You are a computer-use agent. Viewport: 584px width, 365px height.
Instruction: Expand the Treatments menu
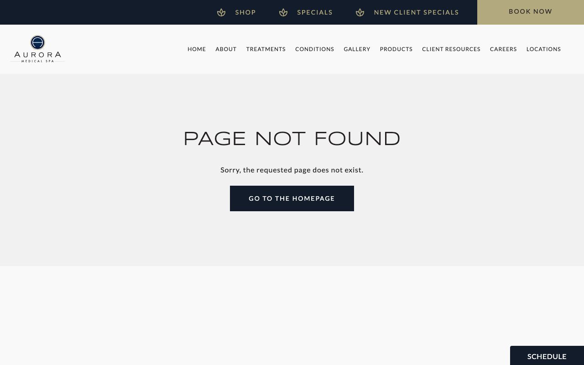[266, 49]
